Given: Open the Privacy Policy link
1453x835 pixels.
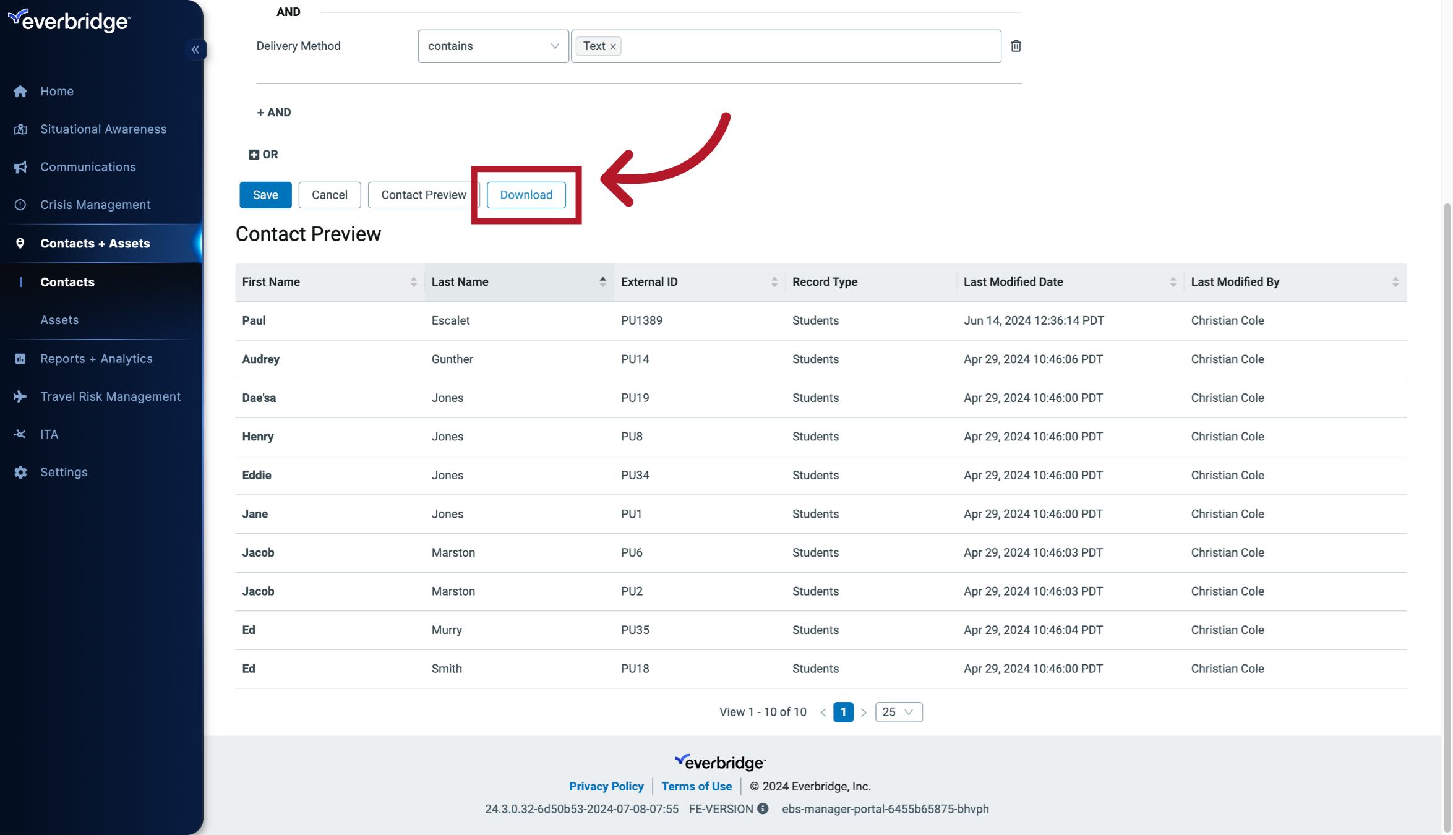Looking at the screenshot, I should click(606, 786).
